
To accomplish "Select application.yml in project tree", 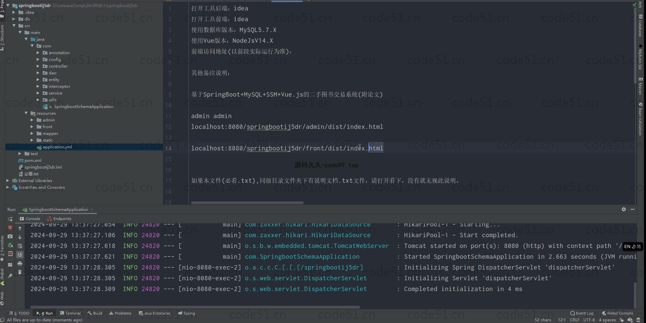I will [x=57, y=147].
